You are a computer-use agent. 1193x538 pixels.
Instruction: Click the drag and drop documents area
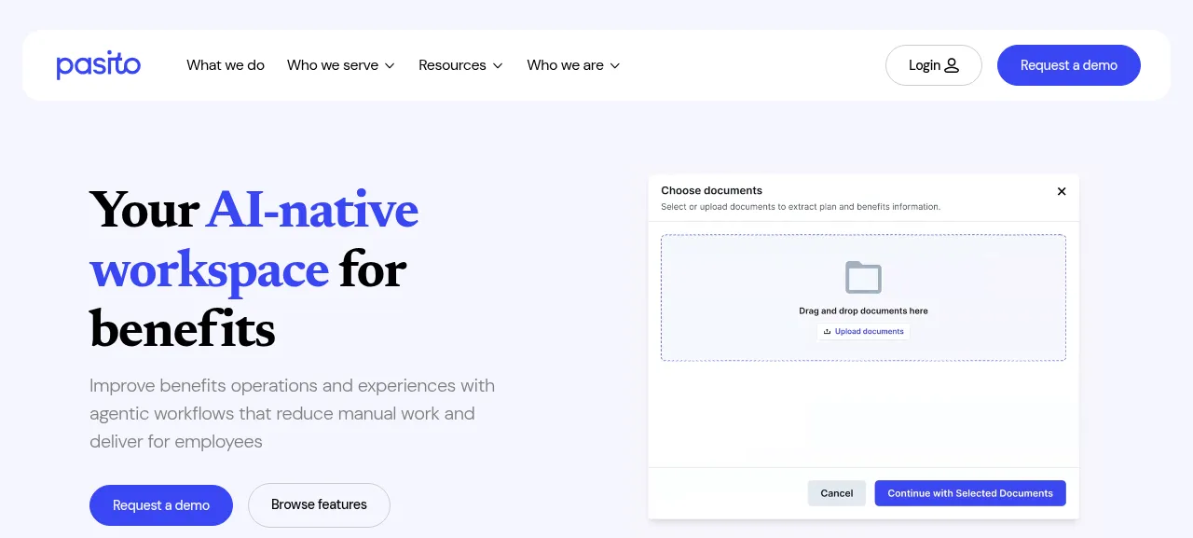tap(863, 297)
